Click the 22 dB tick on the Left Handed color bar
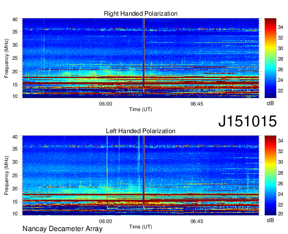Image resolution: width=288 pixels, height=234 pixels. [x=280, y=205]
